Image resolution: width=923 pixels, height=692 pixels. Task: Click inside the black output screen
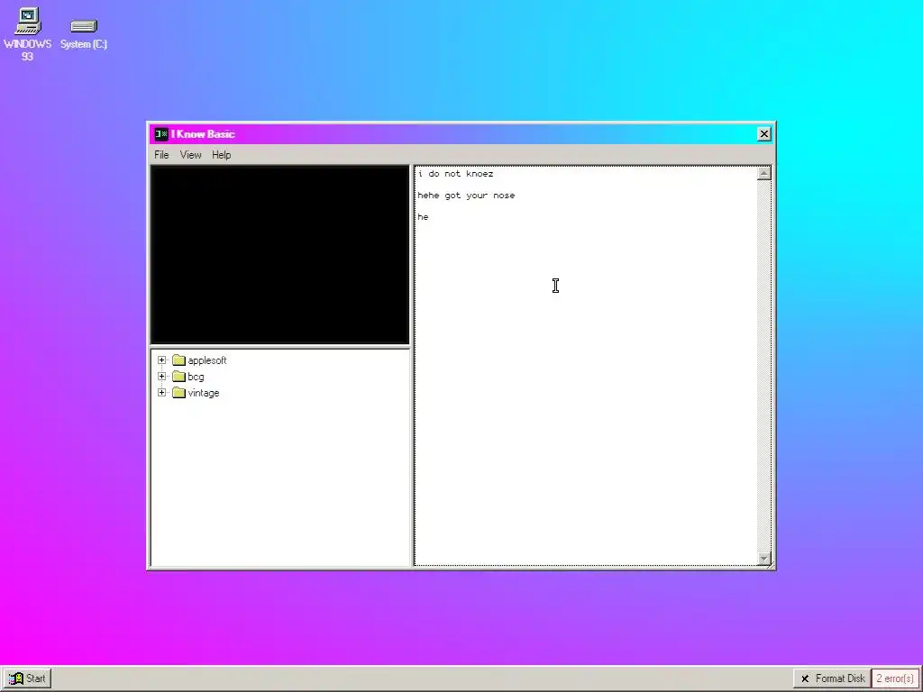(x=280, y=255)
